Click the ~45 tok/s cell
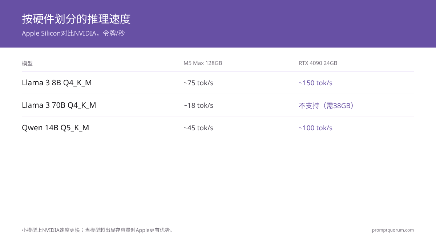 click(x=198, y=128)
